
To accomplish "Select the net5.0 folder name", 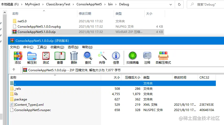I will pyautogui.click(x=22, y=21).
